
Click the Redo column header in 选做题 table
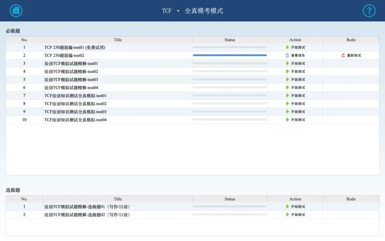[351, 199]
